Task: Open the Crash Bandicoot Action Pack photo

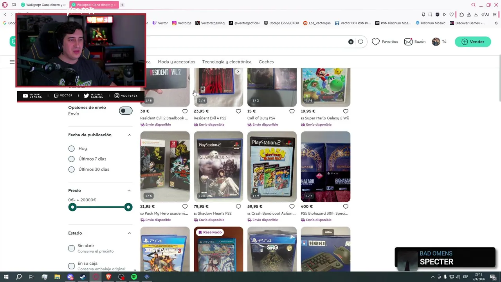Action: pos(272,167)
